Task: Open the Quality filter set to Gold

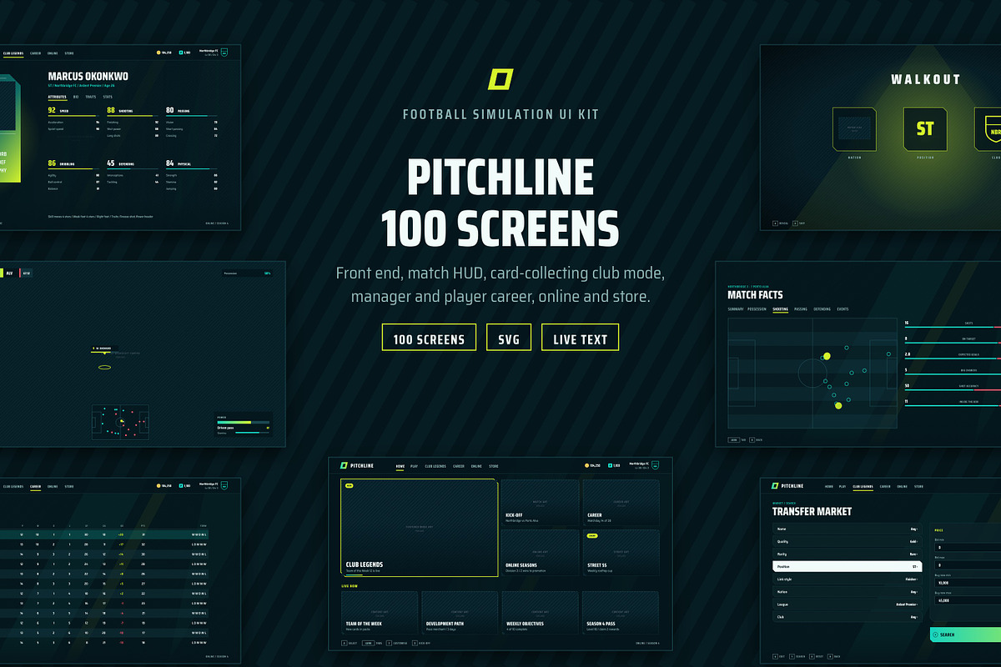Action: click(x=846, y=541)
